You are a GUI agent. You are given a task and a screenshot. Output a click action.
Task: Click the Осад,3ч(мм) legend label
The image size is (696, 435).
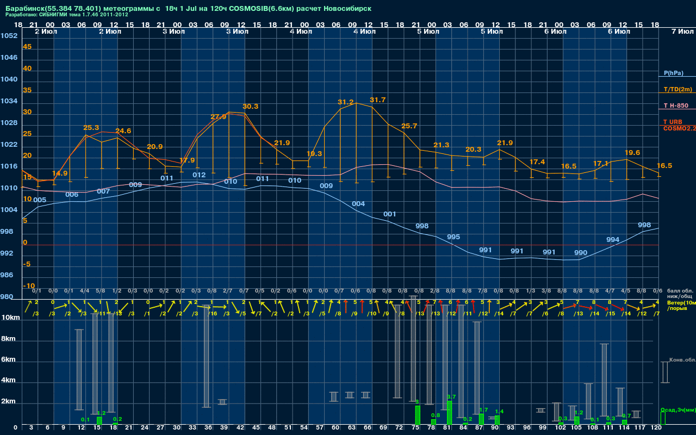coord(678,409)
